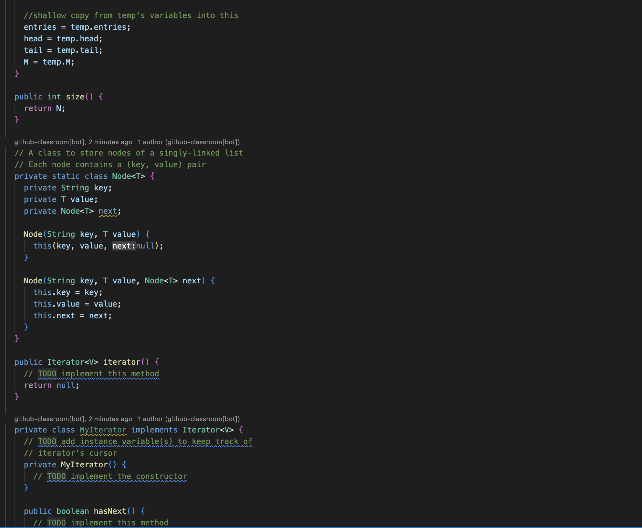642x528 pixels.
Task: Click 'TODO add instance variable(s)' comment
Action: 145,442
